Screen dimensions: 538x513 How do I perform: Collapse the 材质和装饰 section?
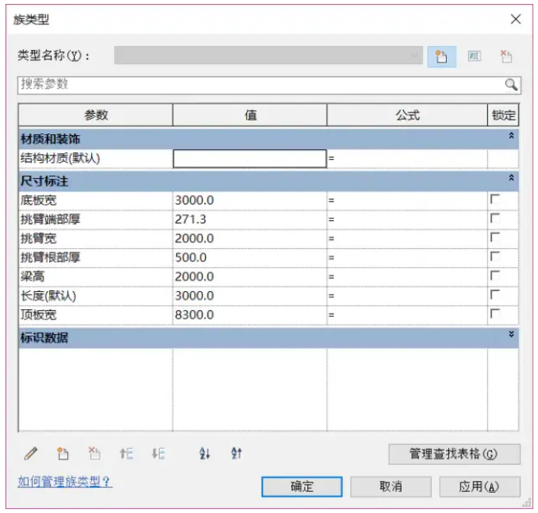[x=511, y=136]
